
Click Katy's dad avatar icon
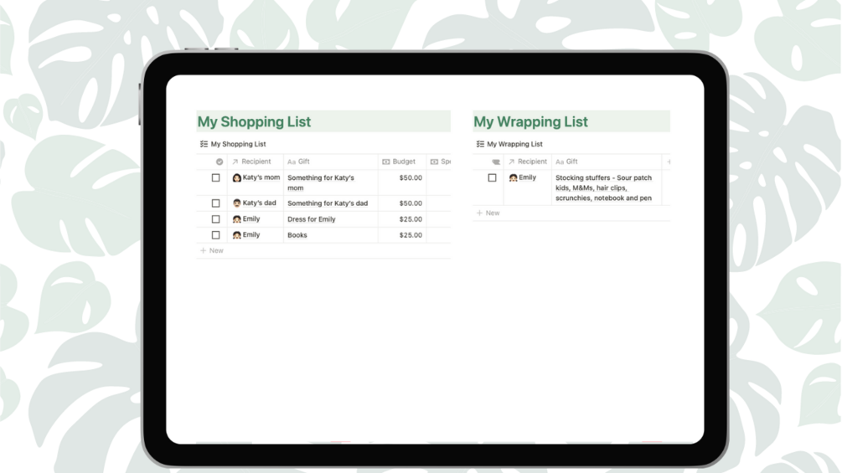pos(237,203)
